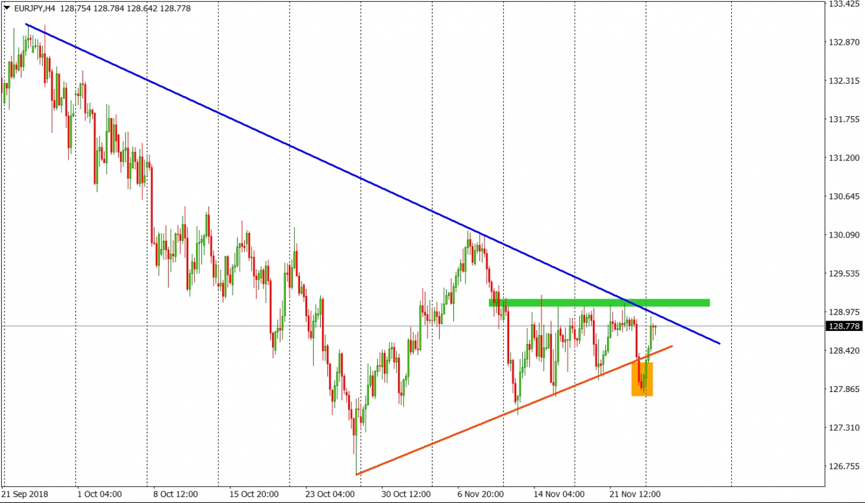
Task: Click the 21 Sep 2018 date label
Action: (25, 494)
